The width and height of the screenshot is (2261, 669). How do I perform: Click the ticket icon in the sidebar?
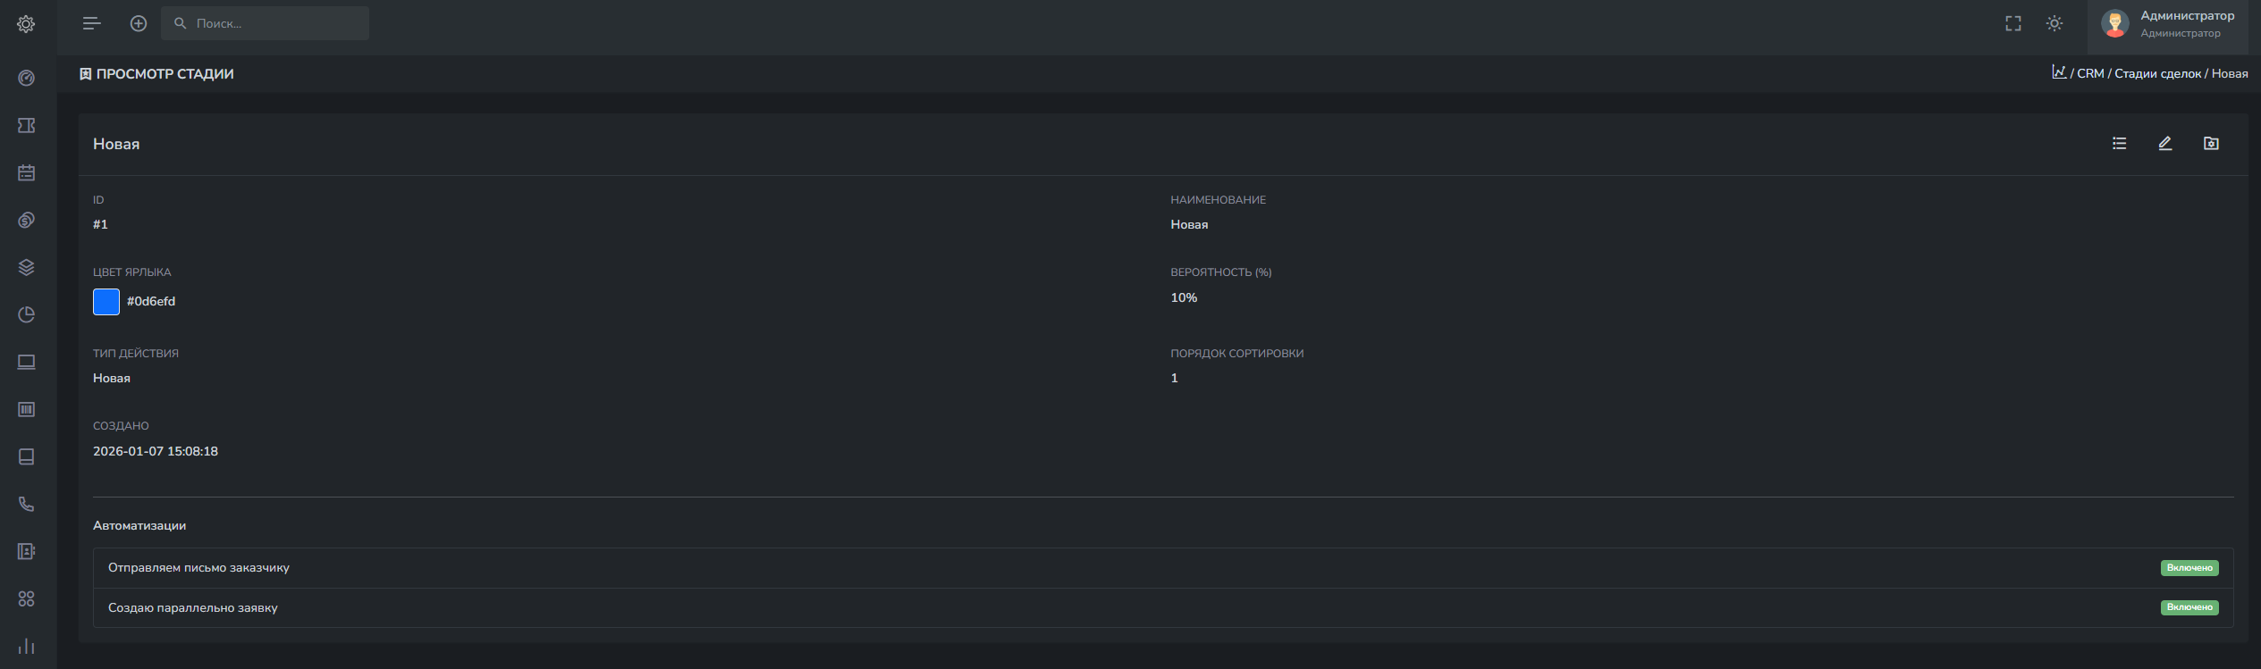click(x=26, y=125)
